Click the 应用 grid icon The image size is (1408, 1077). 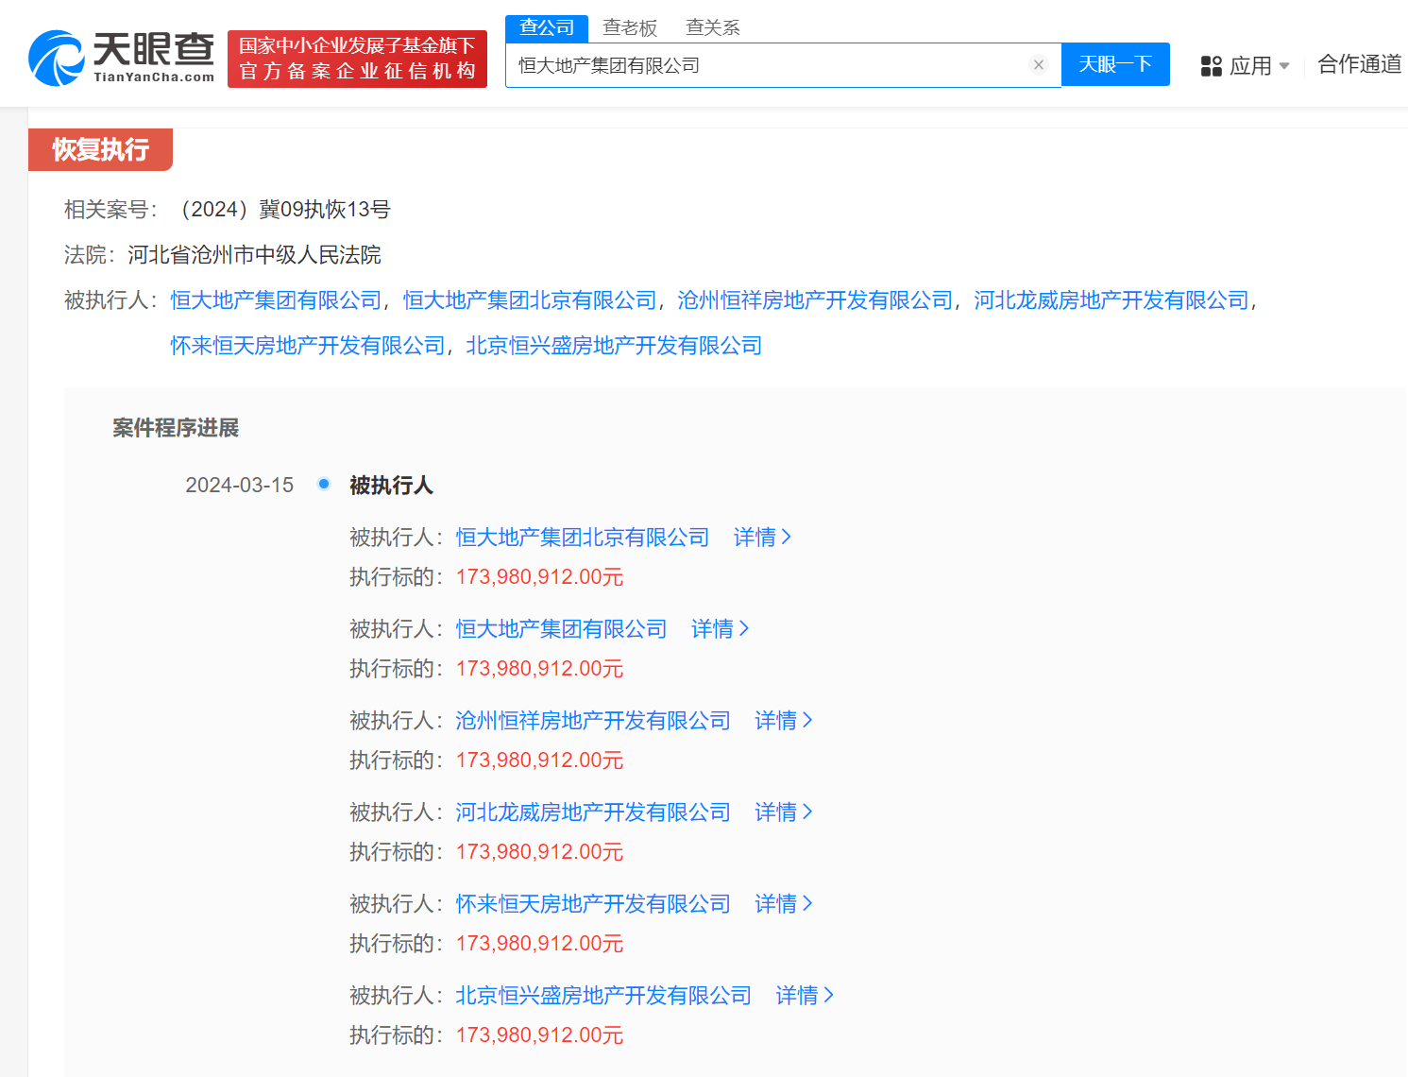(x=1212, y=65)
